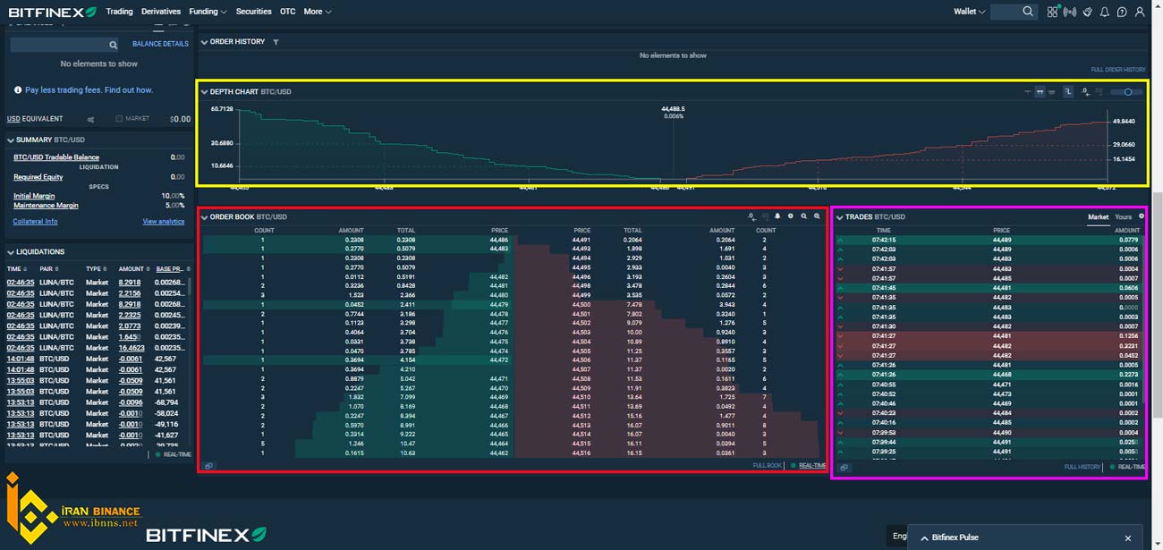Click the USD equivalent settings icon
Image resolution: width=1163 pixels, height=550 pixels.
[x=90, y=119]
